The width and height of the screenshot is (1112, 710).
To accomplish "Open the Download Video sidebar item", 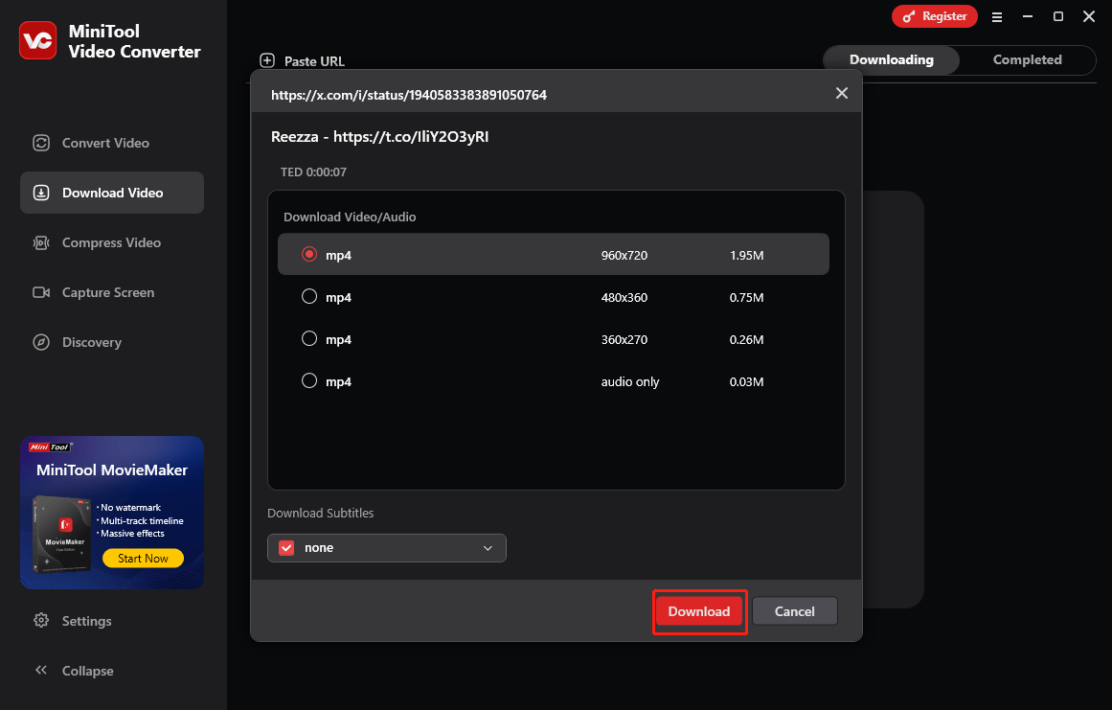I will [x=112, y=193].
